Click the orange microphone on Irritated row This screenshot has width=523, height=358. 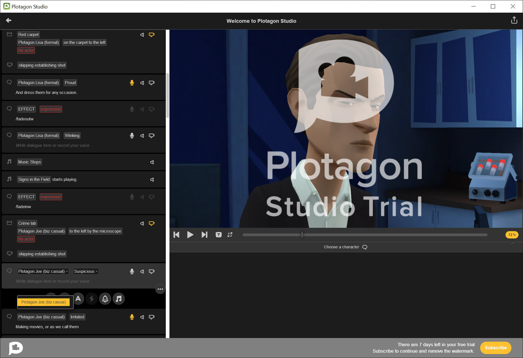click(x=132, y=317)
